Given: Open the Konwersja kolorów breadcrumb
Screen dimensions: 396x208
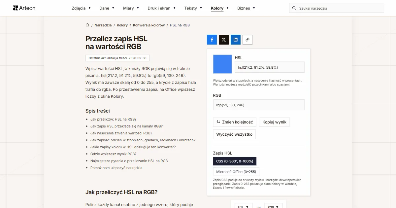Looking at the screenshot, I should point(149,25).
